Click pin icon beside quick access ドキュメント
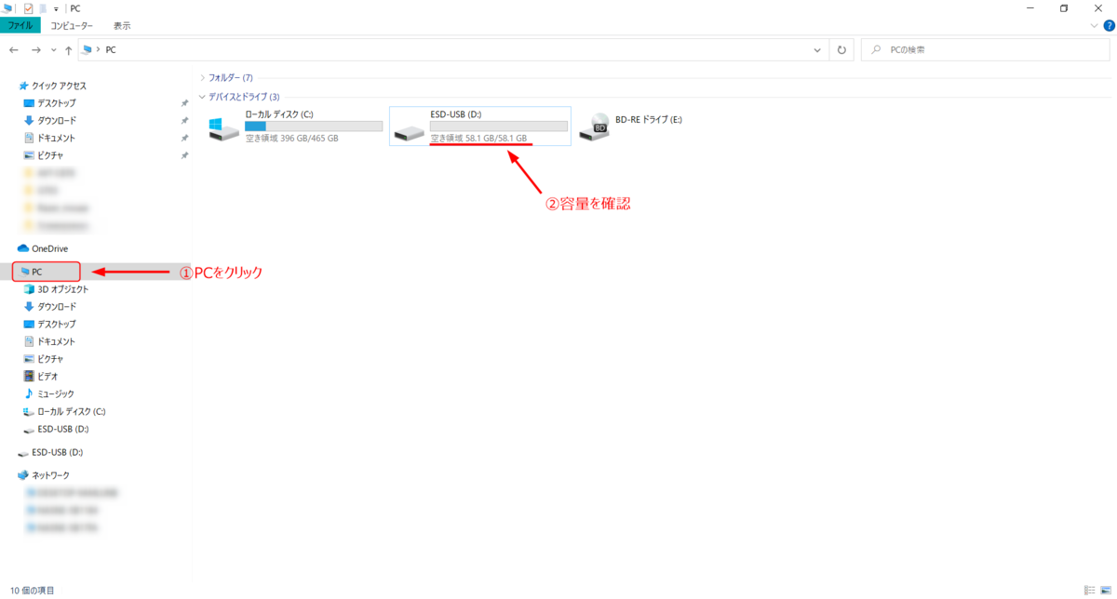 [184, 138]
